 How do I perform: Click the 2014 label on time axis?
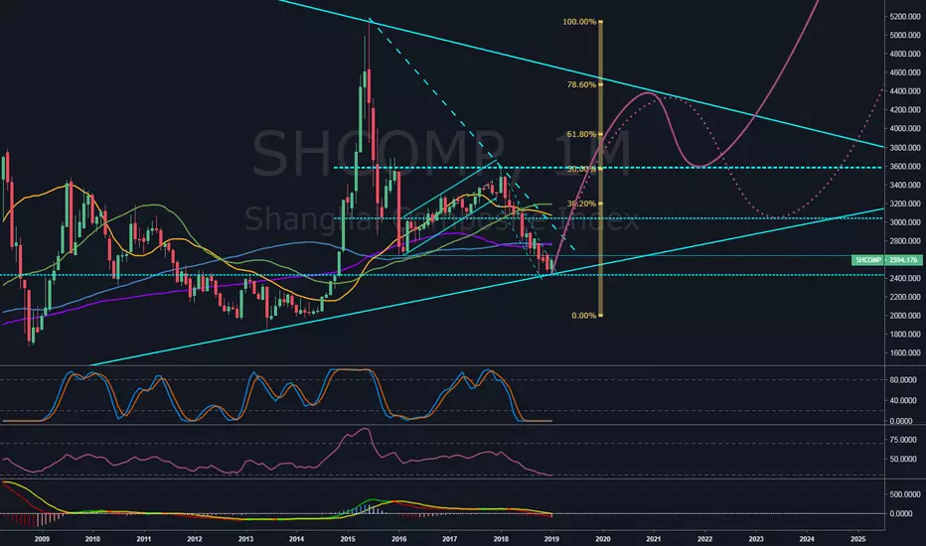297,539
